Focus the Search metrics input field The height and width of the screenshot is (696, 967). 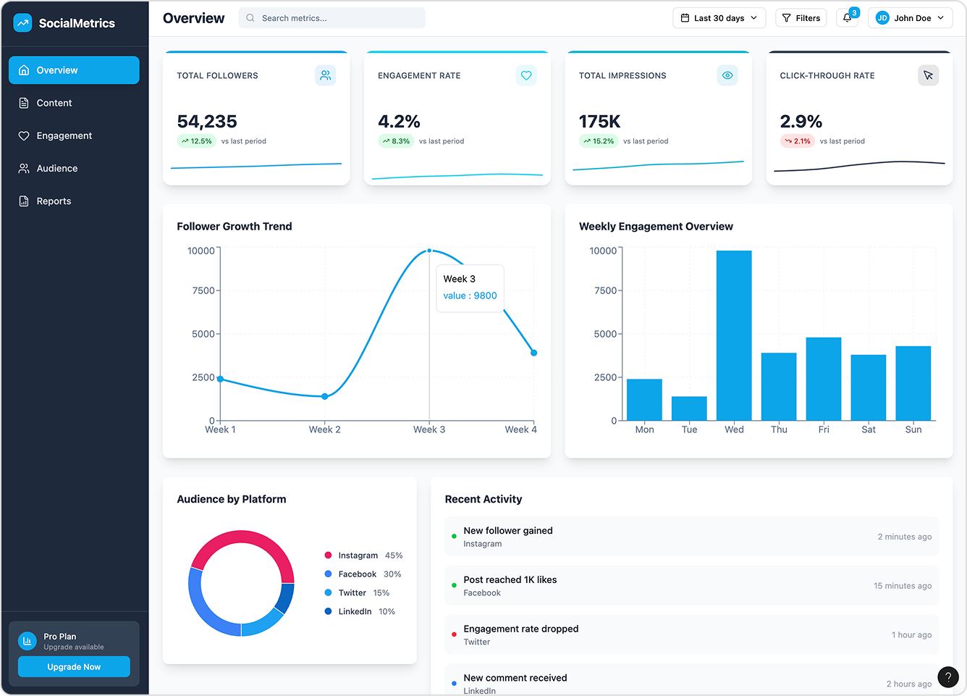[333, 18]
